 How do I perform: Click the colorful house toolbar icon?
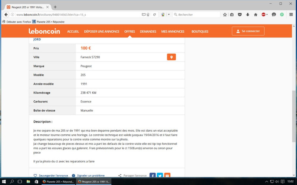[x=163, y=14]
